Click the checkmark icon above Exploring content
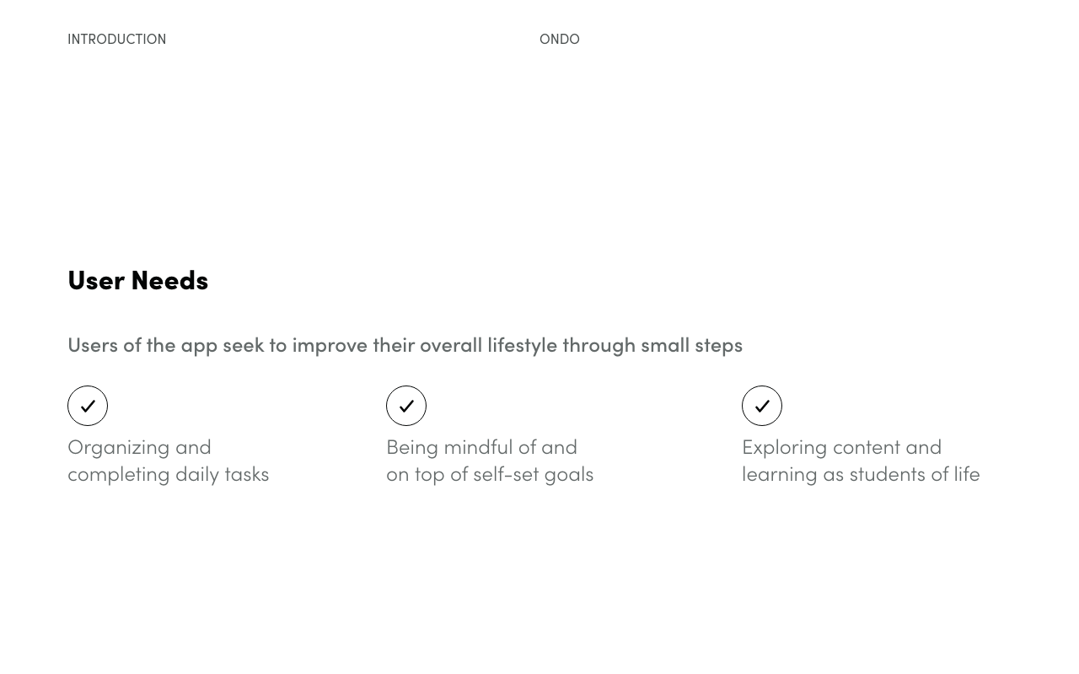Screen dimensions: 1079x674 click(x=762, y=406)
